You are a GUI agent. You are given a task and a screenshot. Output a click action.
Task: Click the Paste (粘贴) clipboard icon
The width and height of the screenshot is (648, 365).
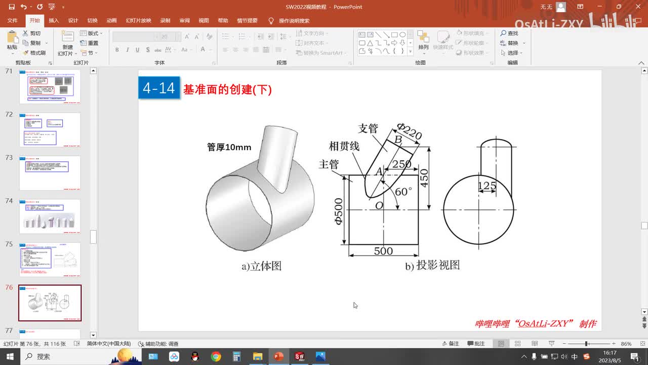[x=12, y=37]
